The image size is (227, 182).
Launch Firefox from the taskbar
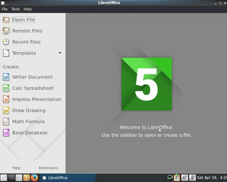coord(34,178)
